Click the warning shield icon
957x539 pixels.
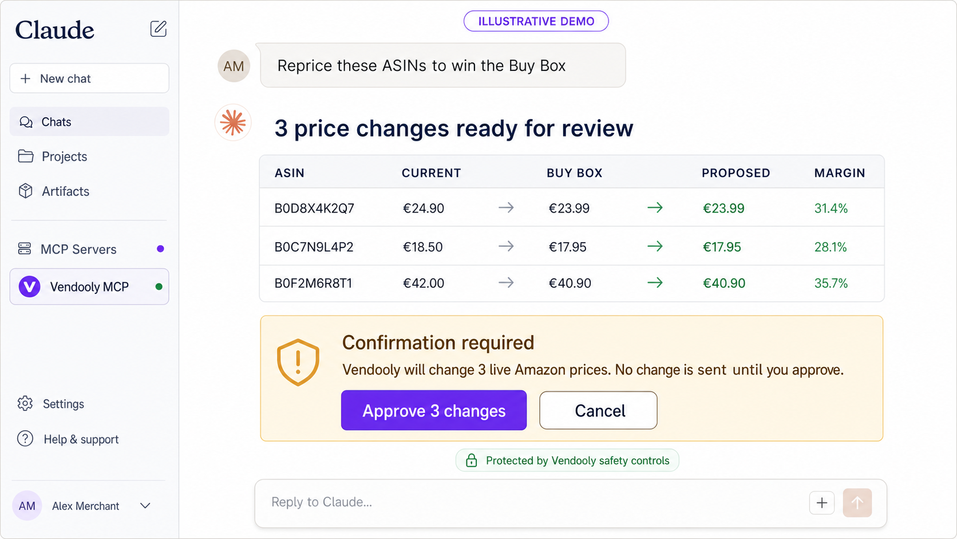pyautogui.click(x=298, y=362)
